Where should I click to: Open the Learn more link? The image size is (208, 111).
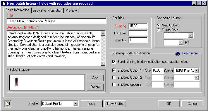[x=190, y=53]
